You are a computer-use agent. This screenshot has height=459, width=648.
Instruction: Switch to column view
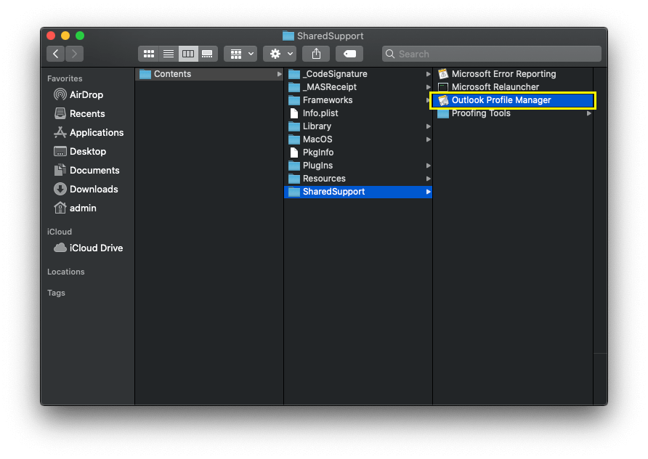coord(188,54)
